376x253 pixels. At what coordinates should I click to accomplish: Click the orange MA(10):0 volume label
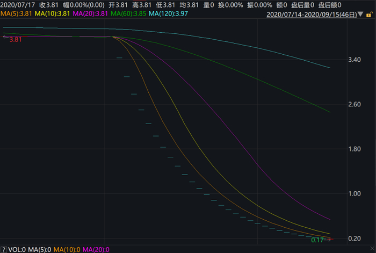click(x=67, y=250)
